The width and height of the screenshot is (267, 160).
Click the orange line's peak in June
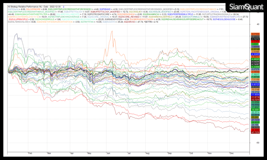point(112,31)
